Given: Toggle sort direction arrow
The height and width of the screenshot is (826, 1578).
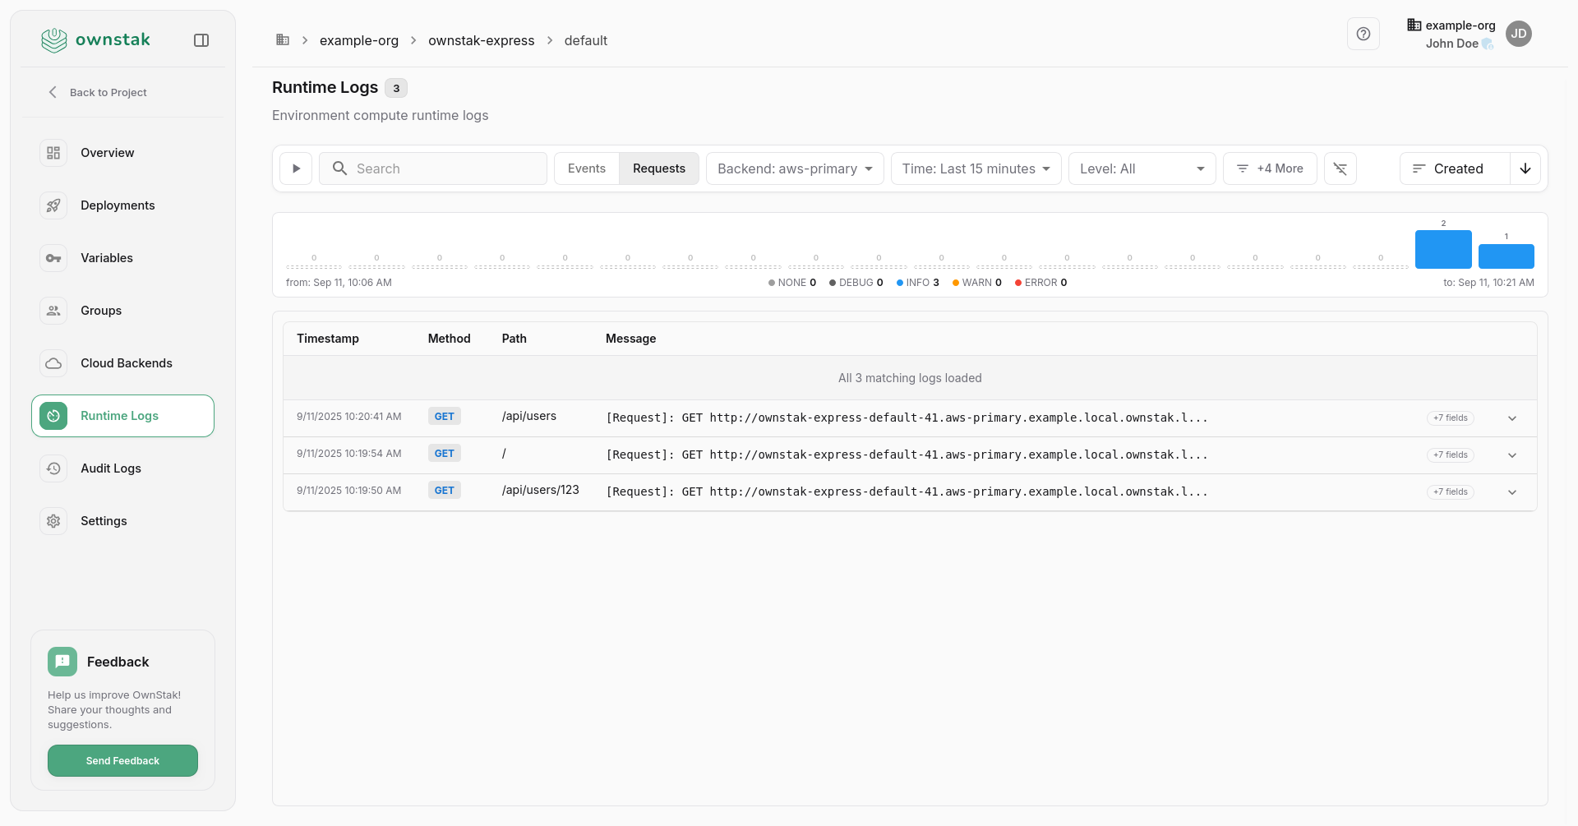Looking at the screenshot, I should (1525, 168).
